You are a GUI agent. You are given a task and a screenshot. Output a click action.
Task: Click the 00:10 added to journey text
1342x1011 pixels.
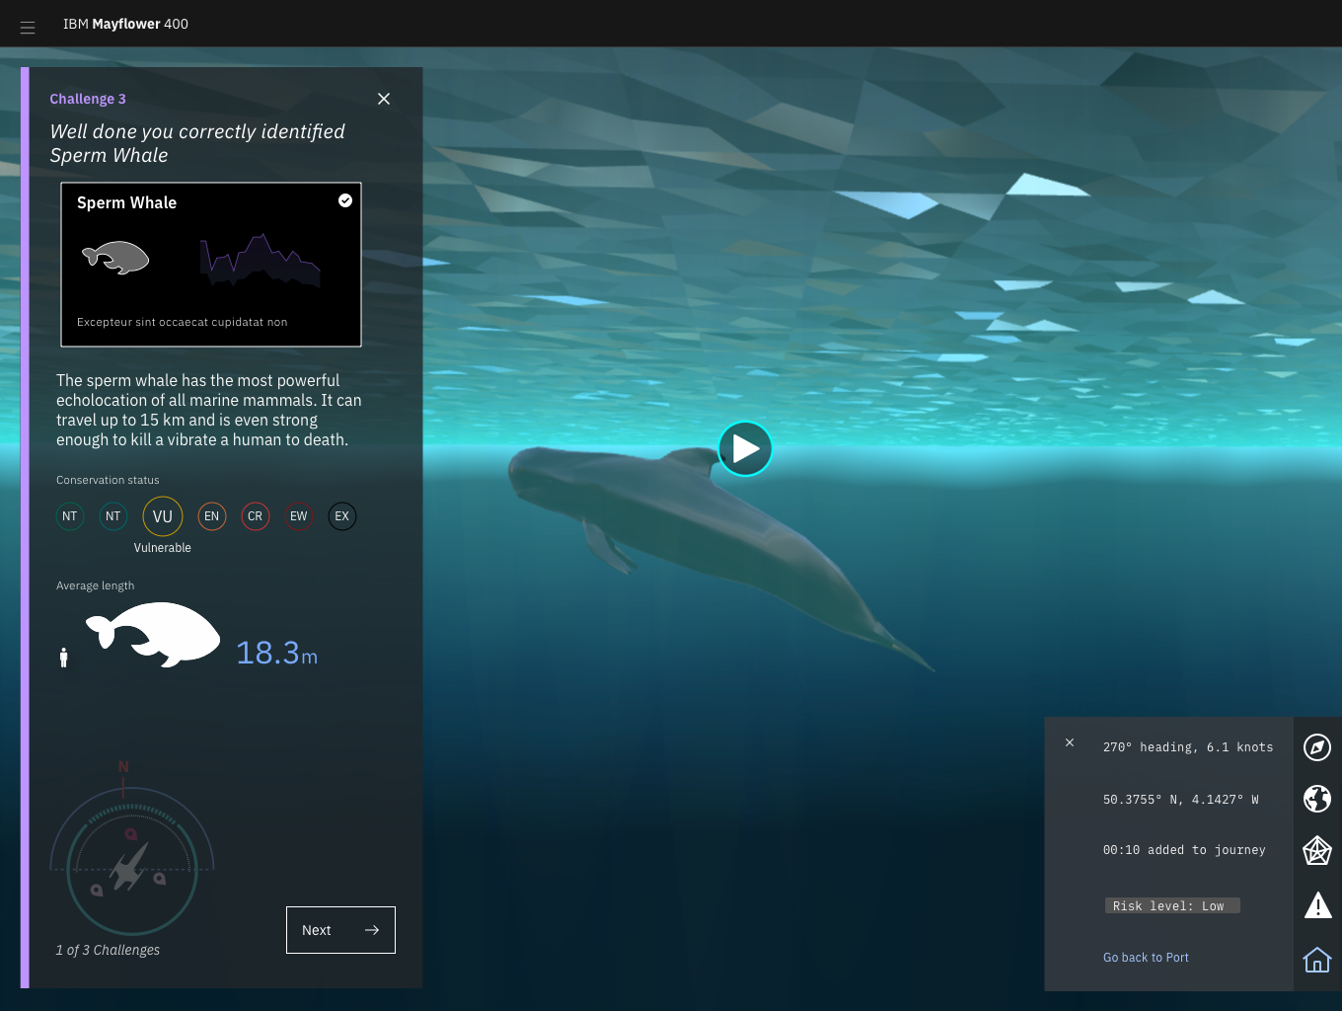[1184, 850]
